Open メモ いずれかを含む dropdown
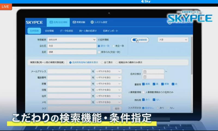The image size is (218, 131). tap(108, 102)
